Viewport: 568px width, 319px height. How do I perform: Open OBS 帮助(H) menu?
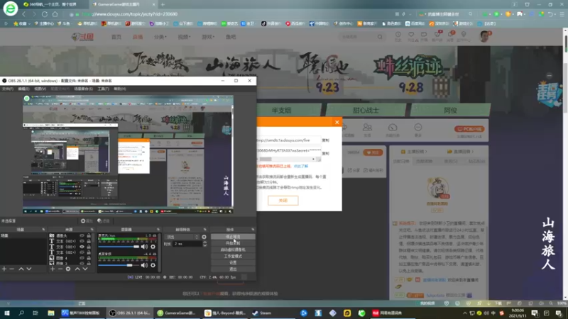click(x=120, y=89)
